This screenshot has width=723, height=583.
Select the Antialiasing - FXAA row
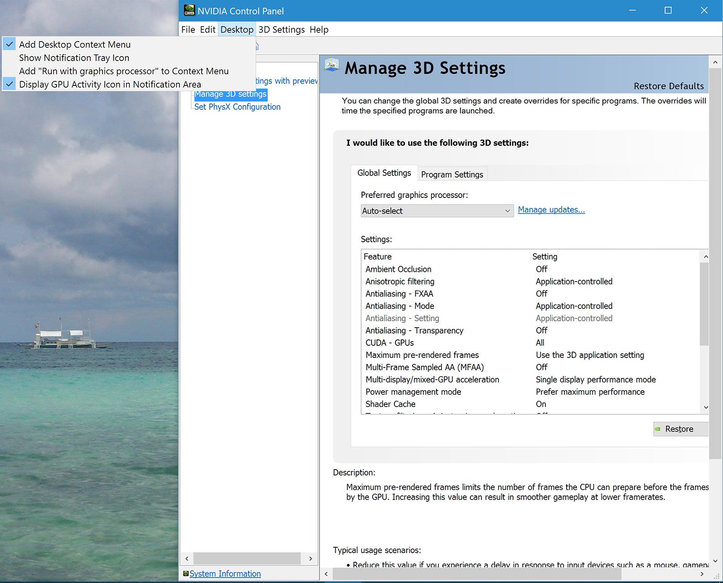pos(531,293)
